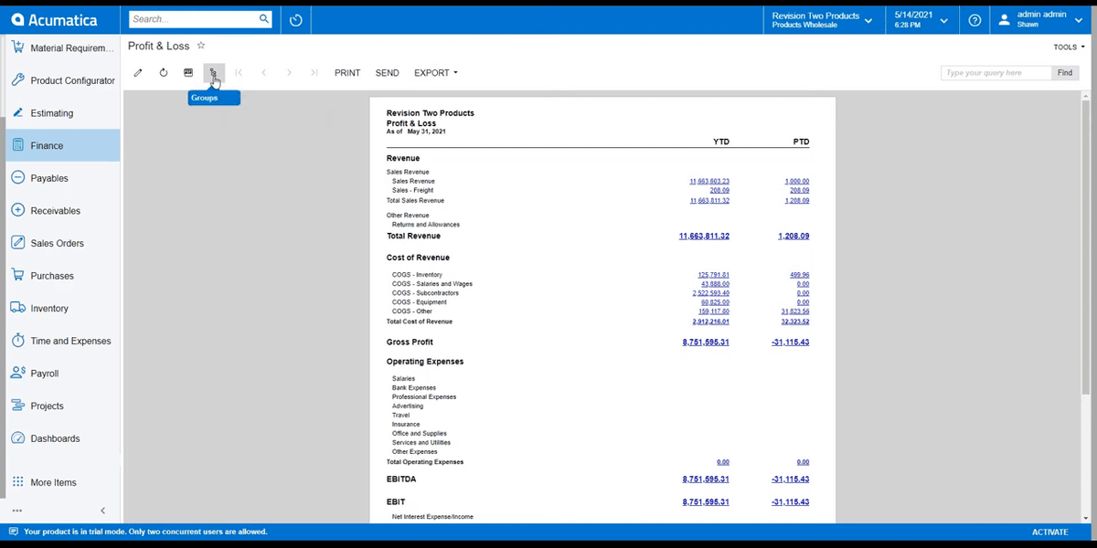The height and width of the screenshot is (548, 1097).
Task: Click the Acumatica logo
Action: tap(52, 19)
